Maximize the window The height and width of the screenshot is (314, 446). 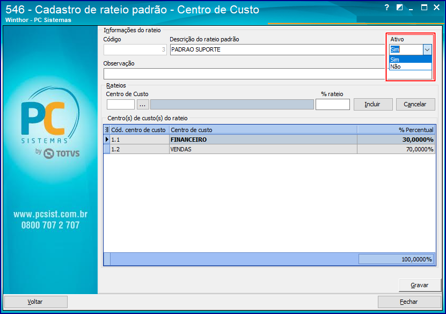(x=424, y=8)
